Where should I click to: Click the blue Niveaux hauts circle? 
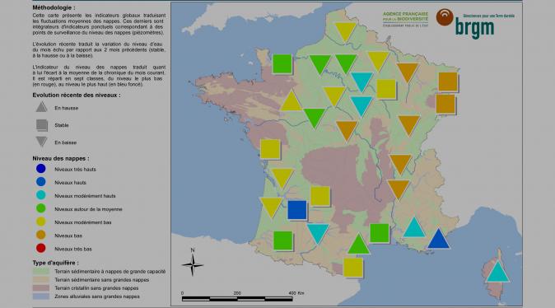click(x=40, y=182)
